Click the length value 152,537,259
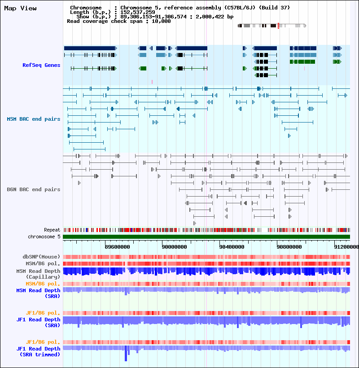This screenshot has width=359, height=368. pyautogui.click(x=138, y=12)
